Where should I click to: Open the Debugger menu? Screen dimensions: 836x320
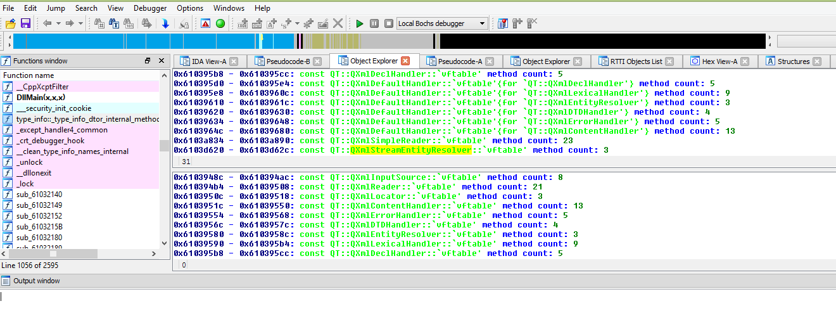[150, 8]
